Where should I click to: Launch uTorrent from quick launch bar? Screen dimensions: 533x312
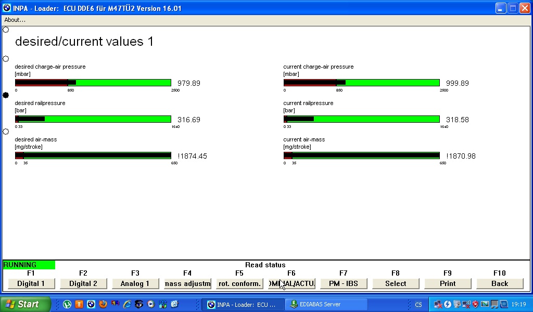point(67,304)
